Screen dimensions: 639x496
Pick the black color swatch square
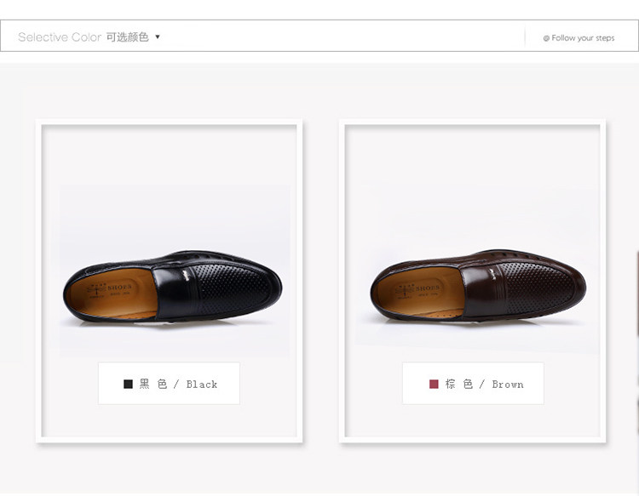click(x=128, y=385)
